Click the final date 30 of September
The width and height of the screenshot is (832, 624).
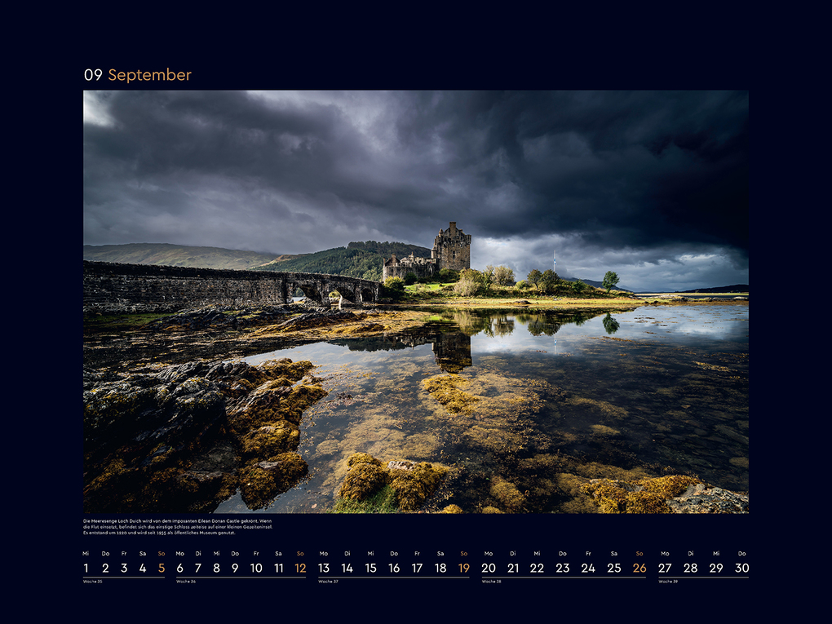[742, 565]
